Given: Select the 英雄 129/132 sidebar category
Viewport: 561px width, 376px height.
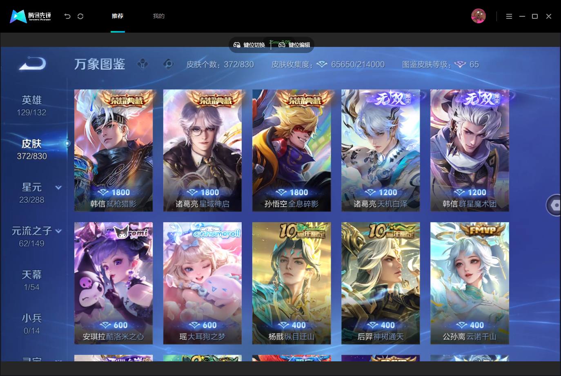Looking at the screenshot, I should click(x=32, y=106).
